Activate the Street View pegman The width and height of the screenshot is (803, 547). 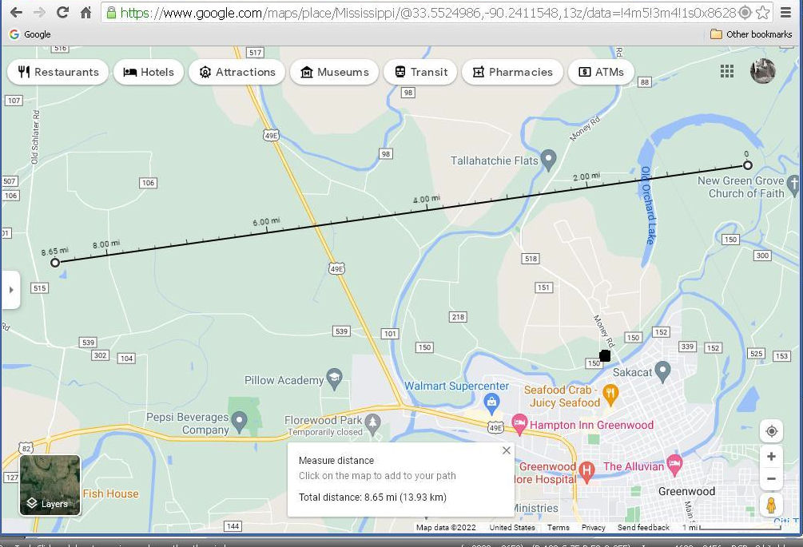coord(771,505)
